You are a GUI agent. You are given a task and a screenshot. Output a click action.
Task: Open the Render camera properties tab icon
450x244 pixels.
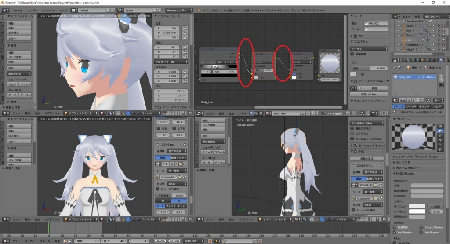(404, 60)
